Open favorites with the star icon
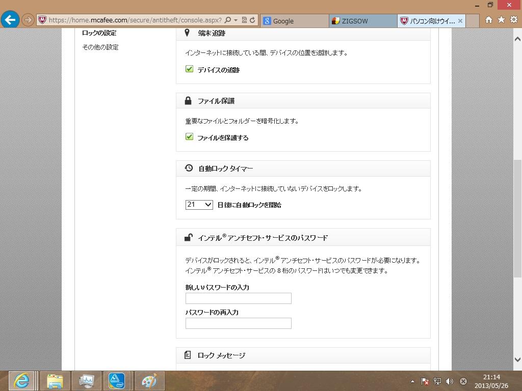Viewport: 522px width, 391px height. (x=502, y=20)
